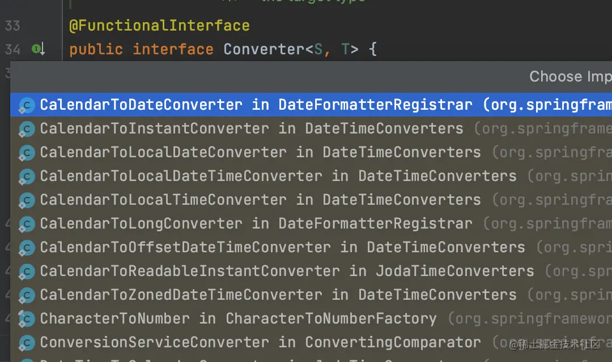
Task: Click class icon of CalendarToLocalTimeConverter row
Action: click(x=27, y=200)
